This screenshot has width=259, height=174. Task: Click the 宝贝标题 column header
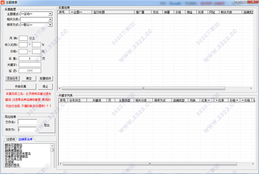[113, 12]
